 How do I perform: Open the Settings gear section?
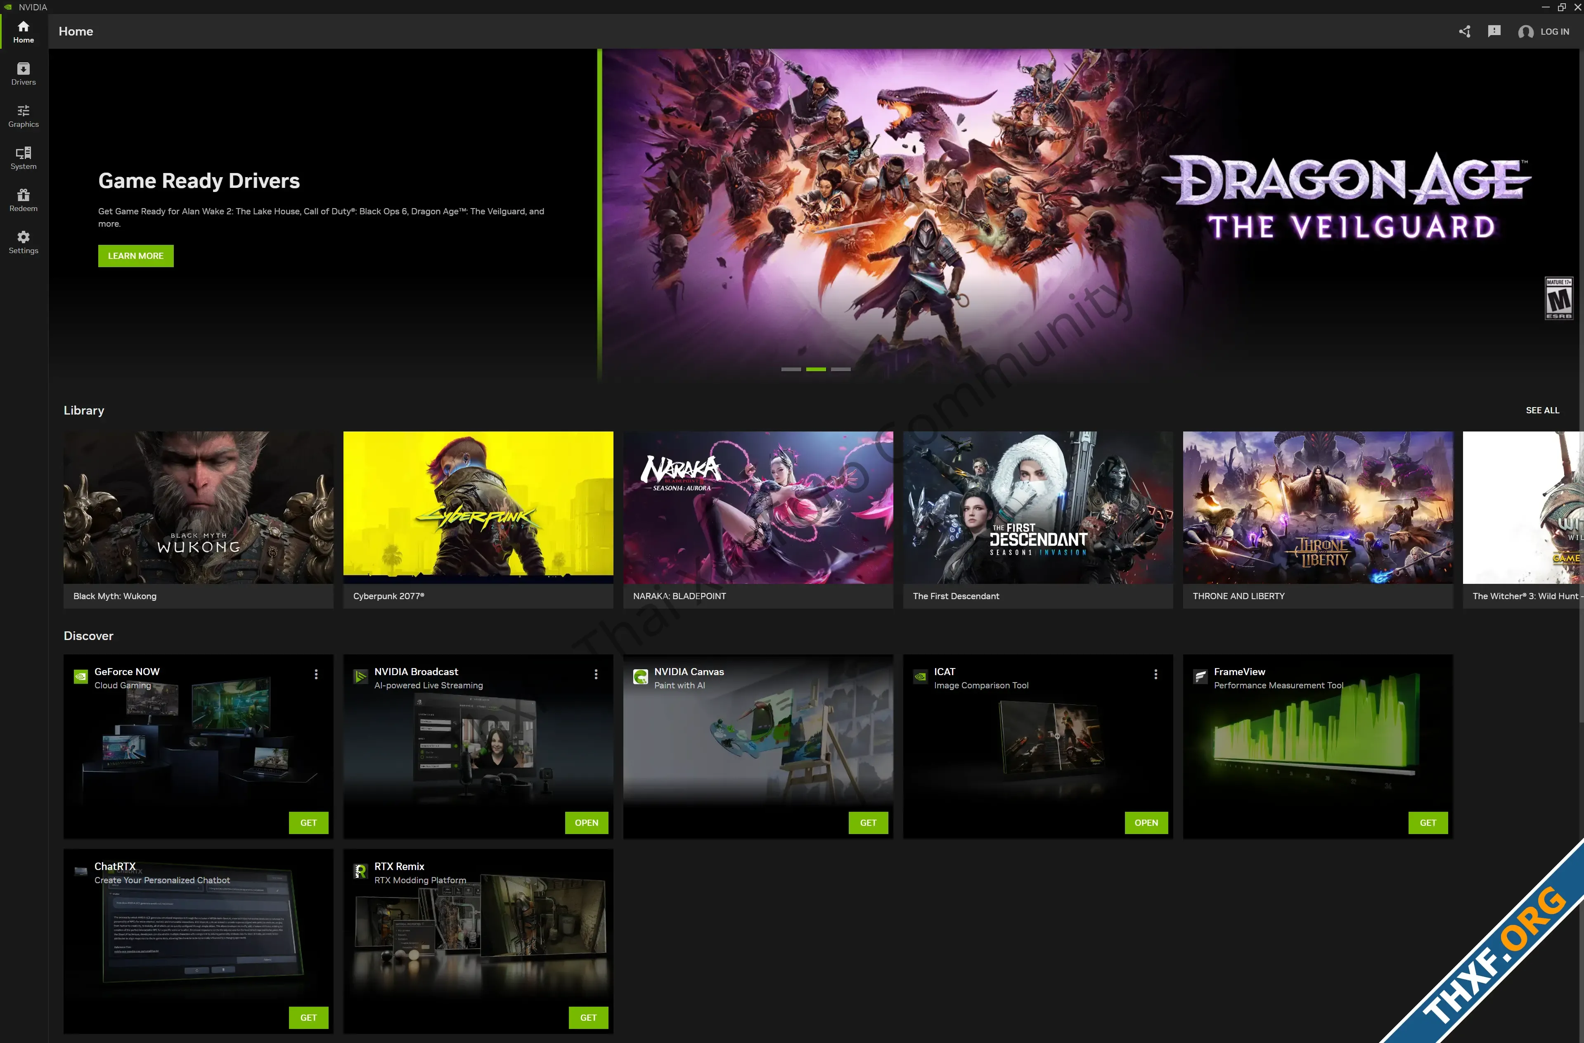click(23, 242)
